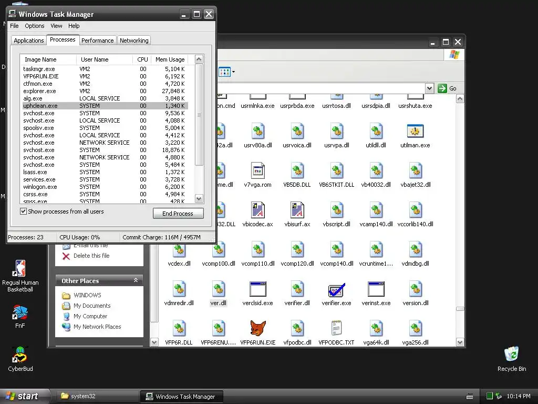Click the Delete this file link

pyautogui.click(x=91, y=256)
